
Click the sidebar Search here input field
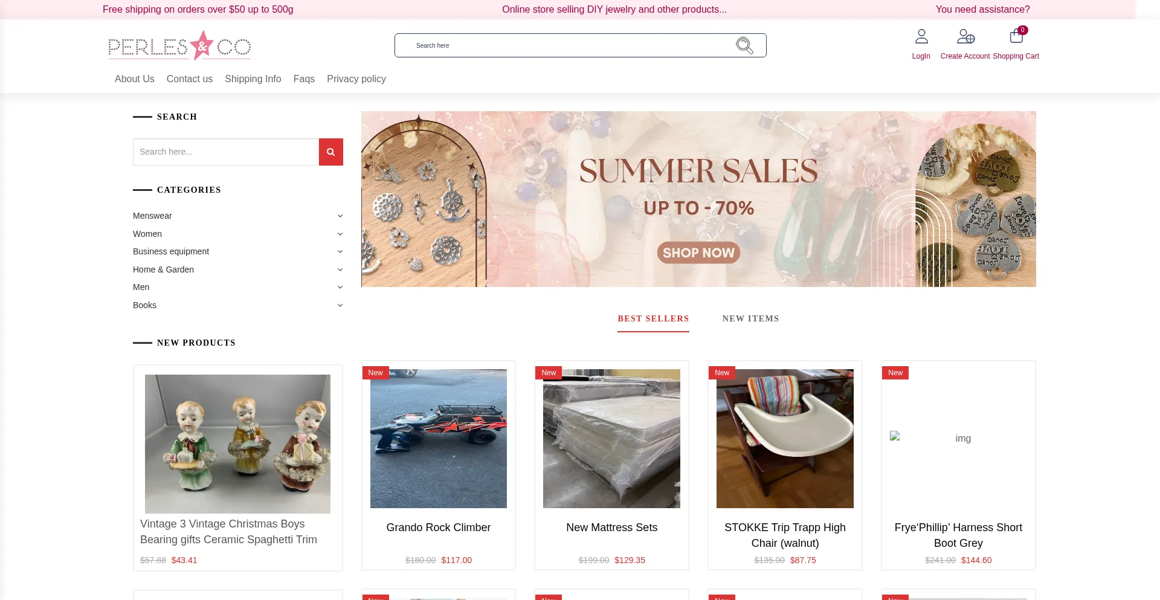coord(226,152)
